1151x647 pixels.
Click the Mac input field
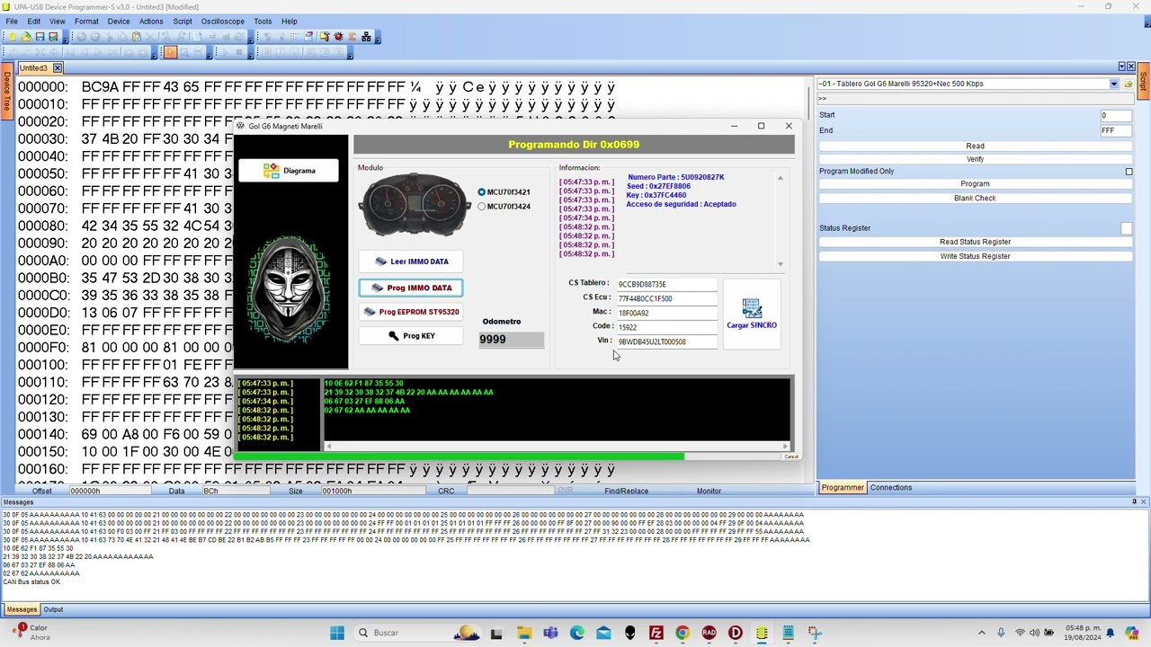pos(666,313)
